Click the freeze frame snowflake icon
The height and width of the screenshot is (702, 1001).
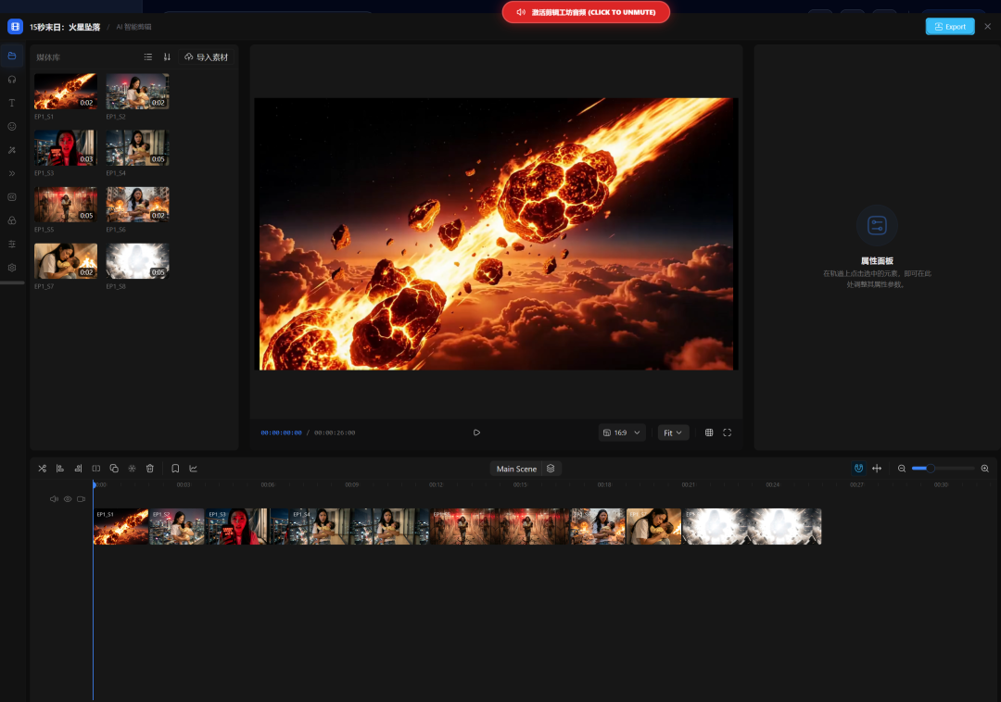[132, 469]
